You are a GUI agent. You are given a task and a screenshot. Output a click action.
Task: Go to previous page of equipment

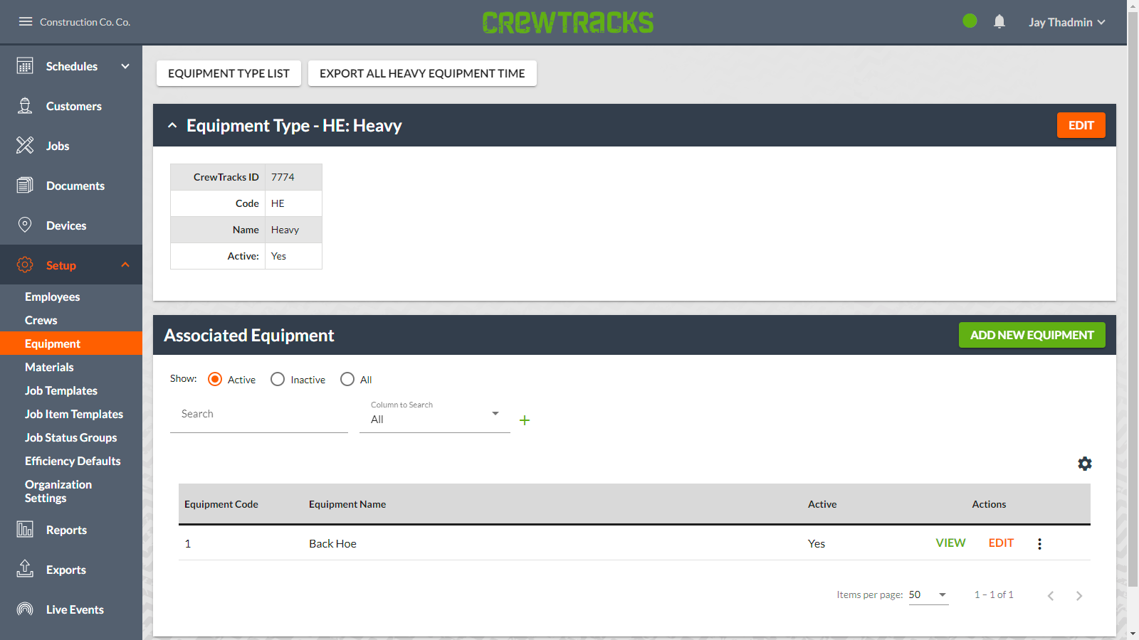click(1051, 596)
